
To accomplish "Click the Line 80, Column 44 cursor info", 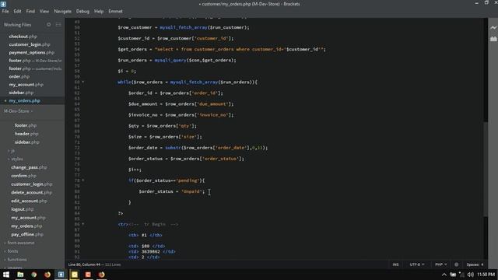I will (84, 264).
